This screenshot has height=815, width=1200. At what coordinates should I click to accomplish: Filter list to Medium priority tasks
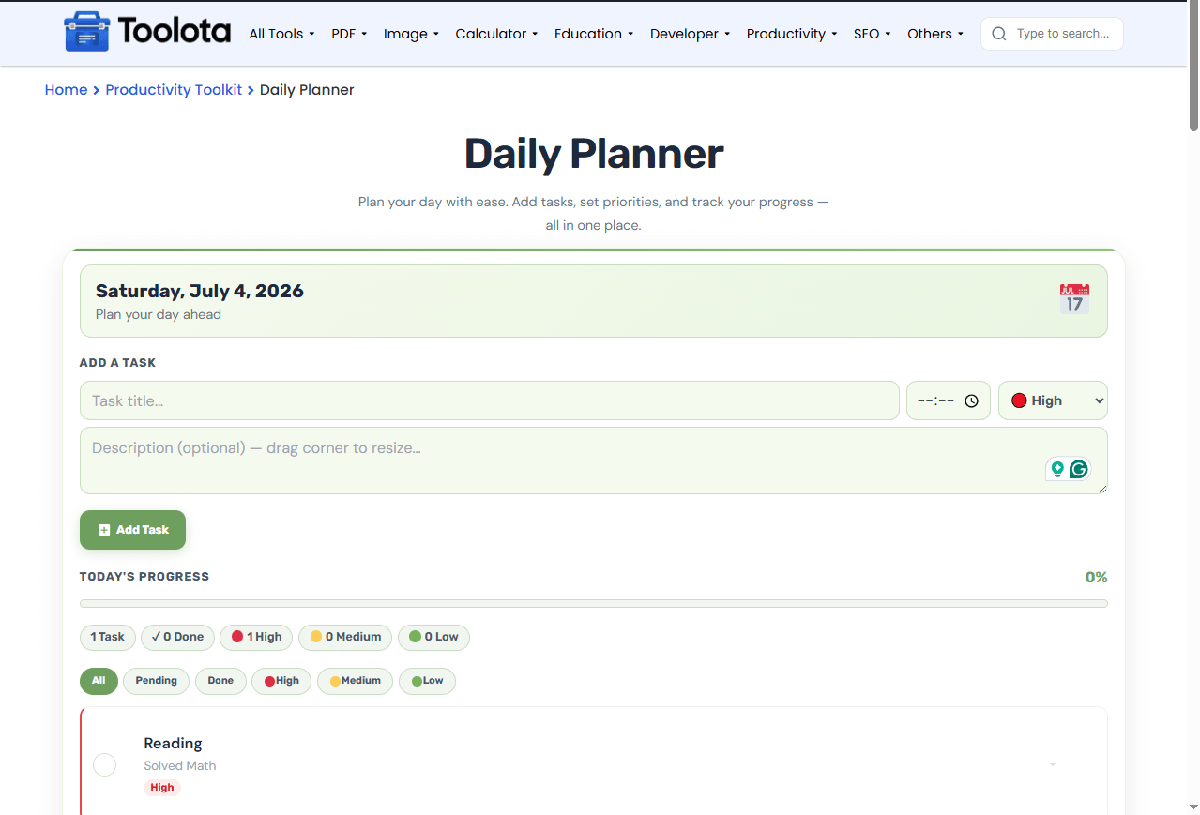355,681
